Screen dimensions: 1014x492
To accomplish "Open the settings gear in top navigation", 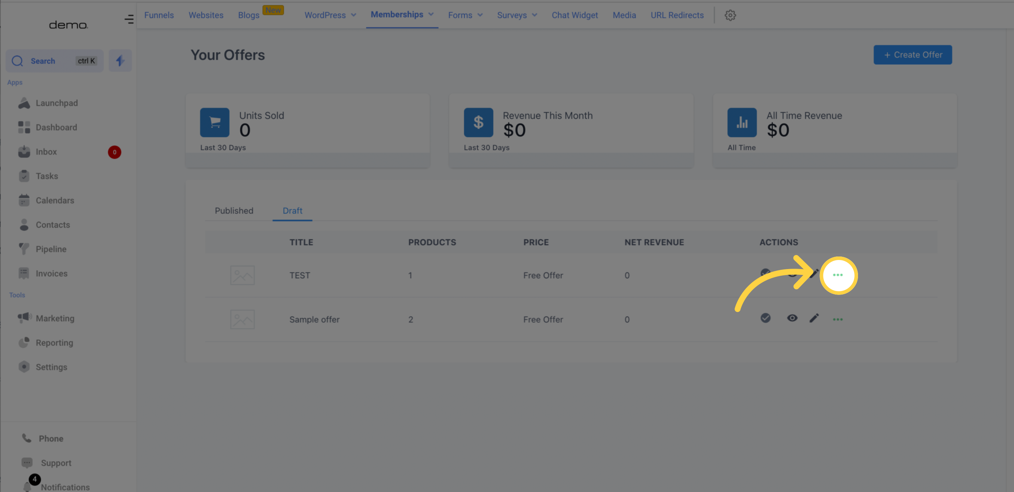I will click(730, 15).
